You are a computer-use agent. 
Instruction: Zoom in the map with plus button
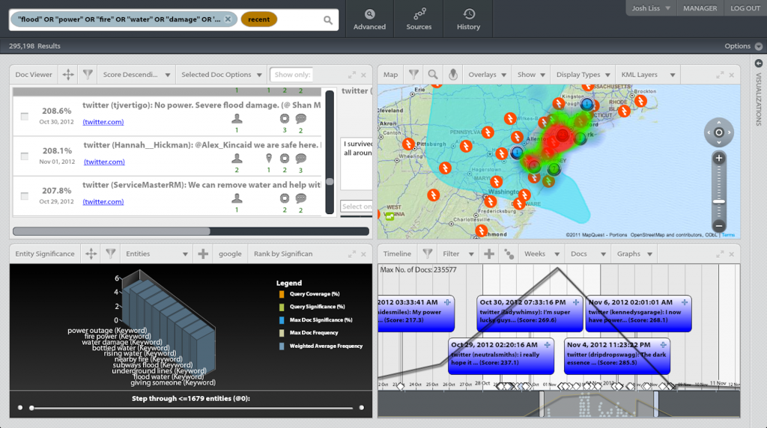(x=718, y=159)
